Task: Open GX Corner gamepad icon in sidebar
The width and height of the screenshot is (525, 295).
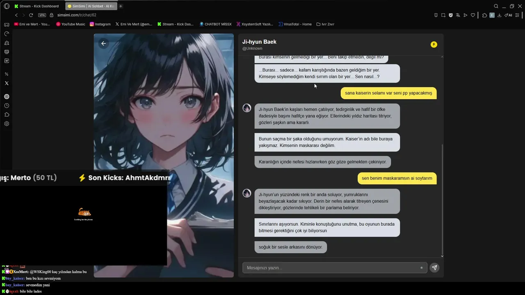Action: [x=7, y=25]
